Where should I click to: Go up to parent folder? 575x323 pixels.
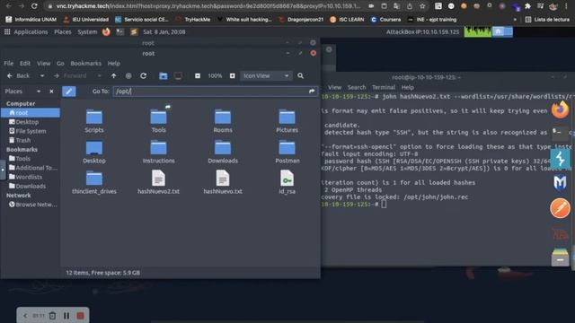[x=114, y=75]
